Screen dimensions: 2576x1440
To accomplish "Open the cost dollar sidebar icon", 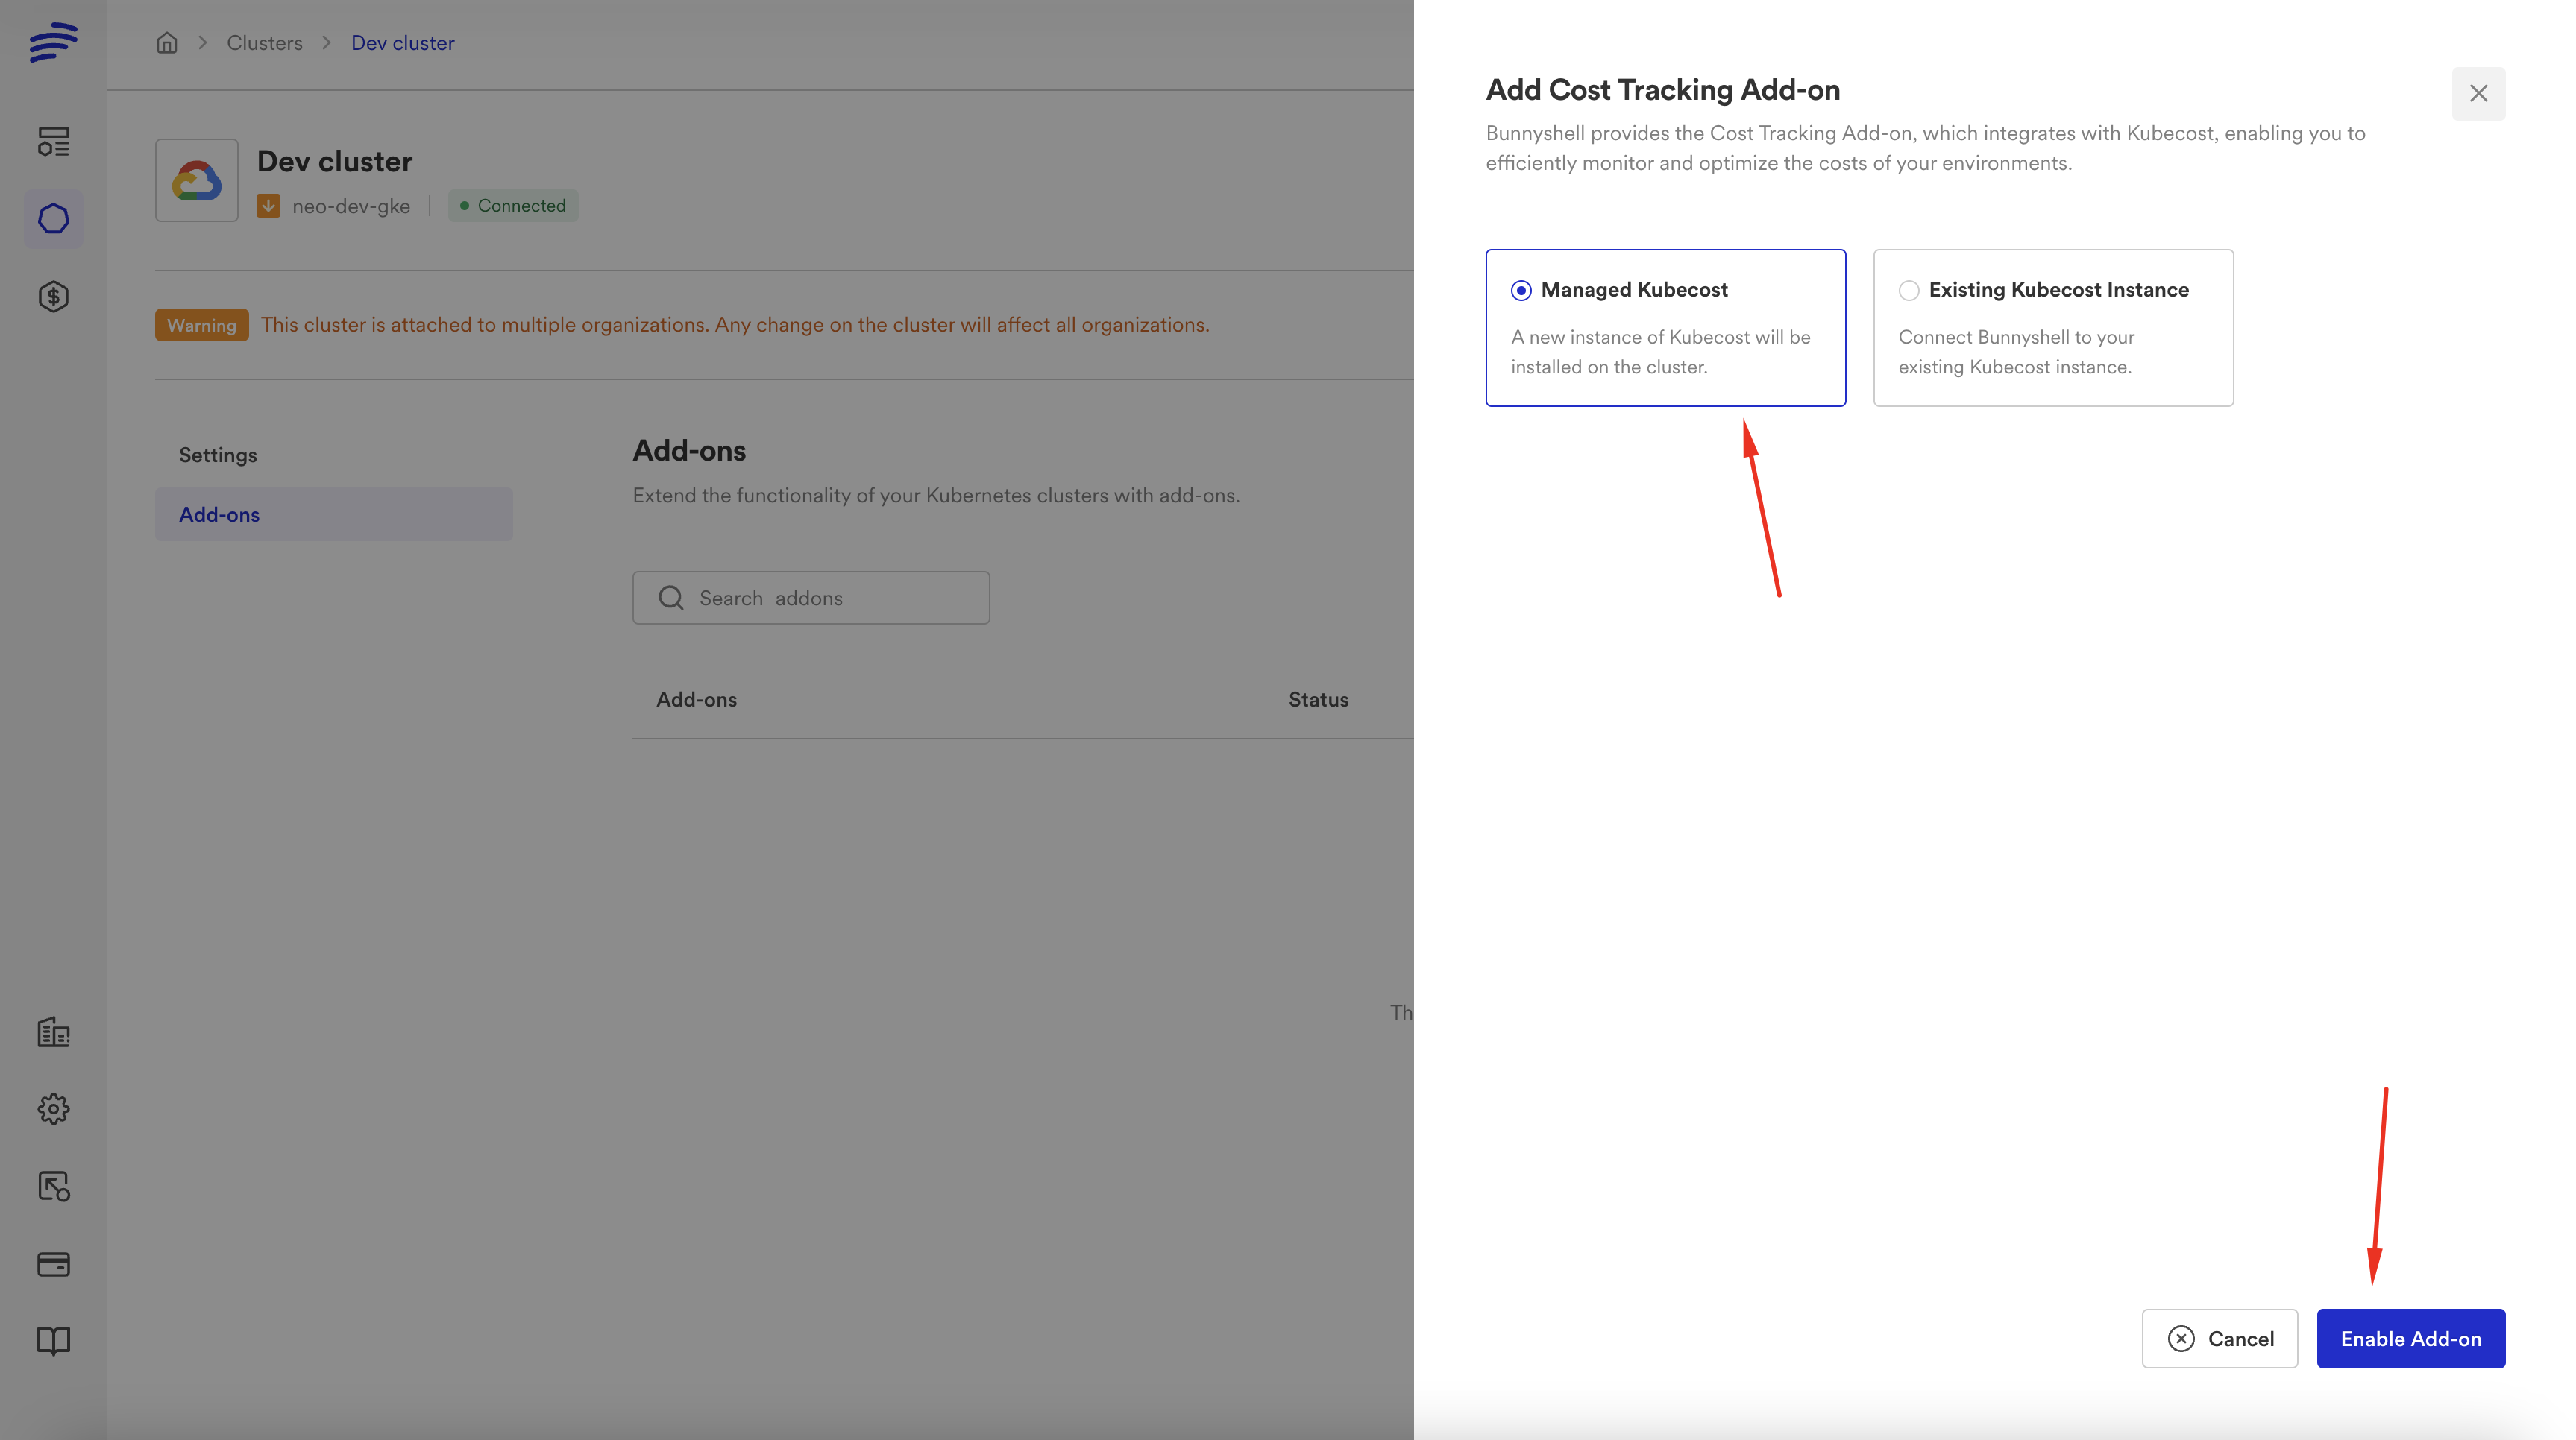I will (53, 297).
